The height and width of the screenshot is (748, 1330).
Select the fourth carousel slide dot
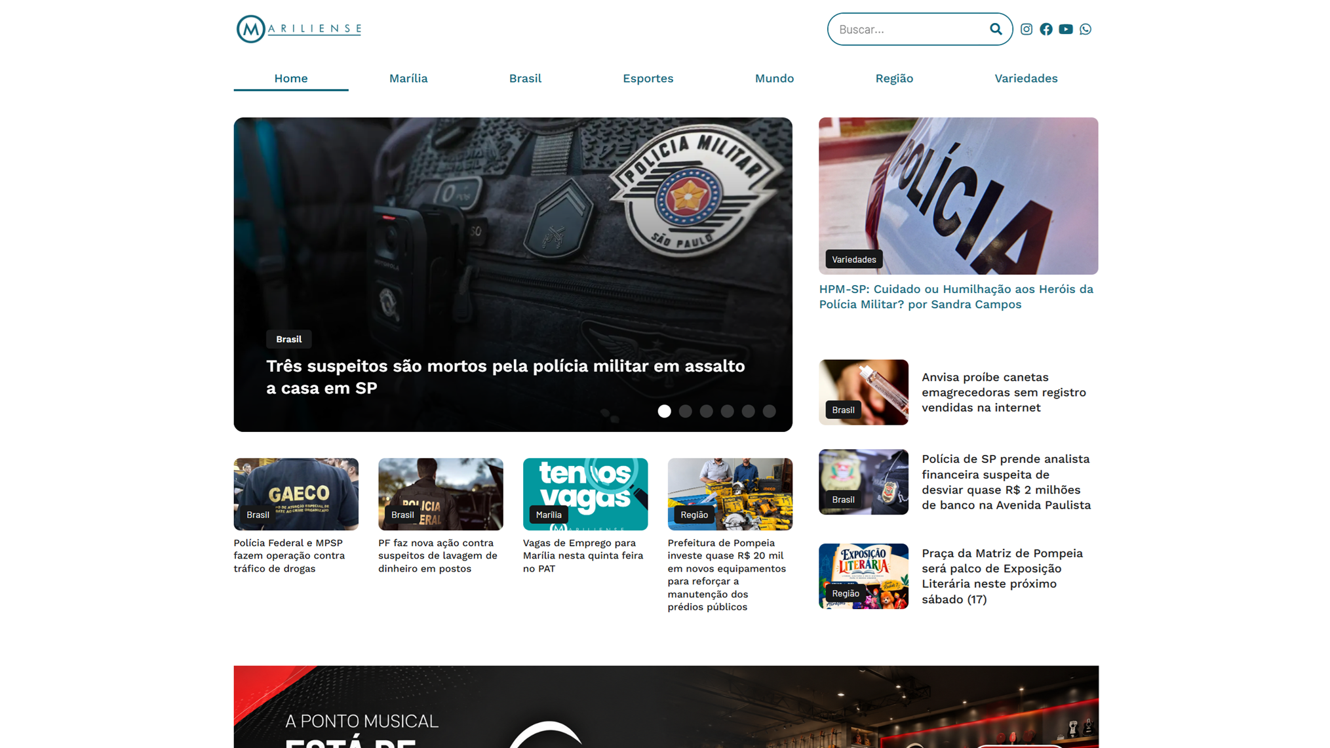(727, 411)
